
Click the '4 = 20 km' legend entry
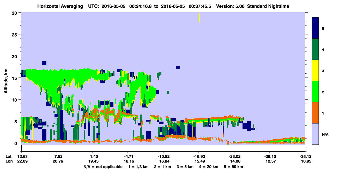tap(209, 166)
